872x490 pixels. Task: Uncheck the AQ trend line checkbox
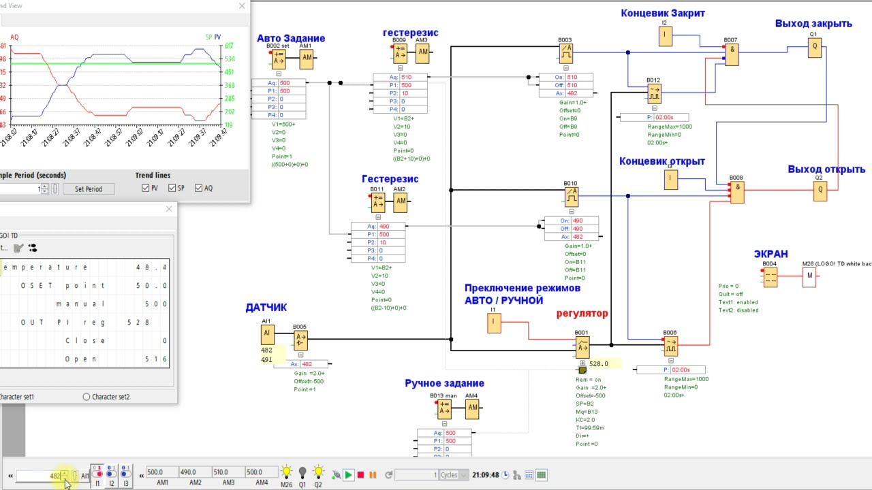click(198, 189)
